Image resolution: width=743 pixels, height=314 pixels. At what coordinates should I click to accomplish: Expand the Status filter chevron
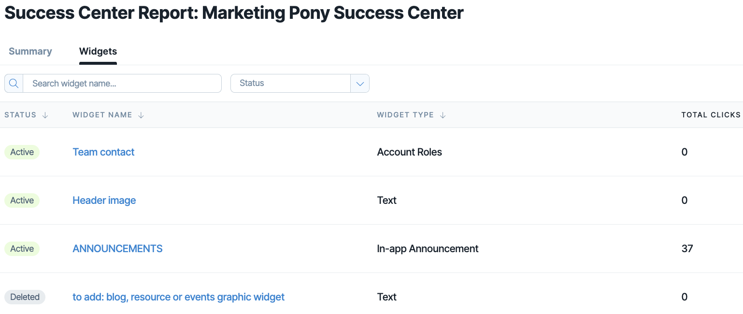tap(360, 83)
